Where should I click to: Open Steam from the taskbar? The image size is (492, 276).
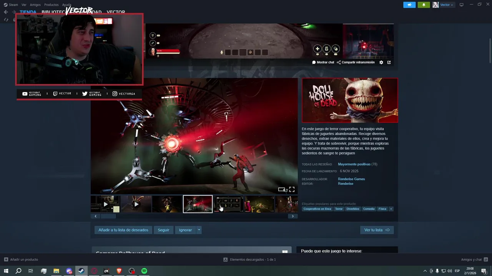(81, 271)
